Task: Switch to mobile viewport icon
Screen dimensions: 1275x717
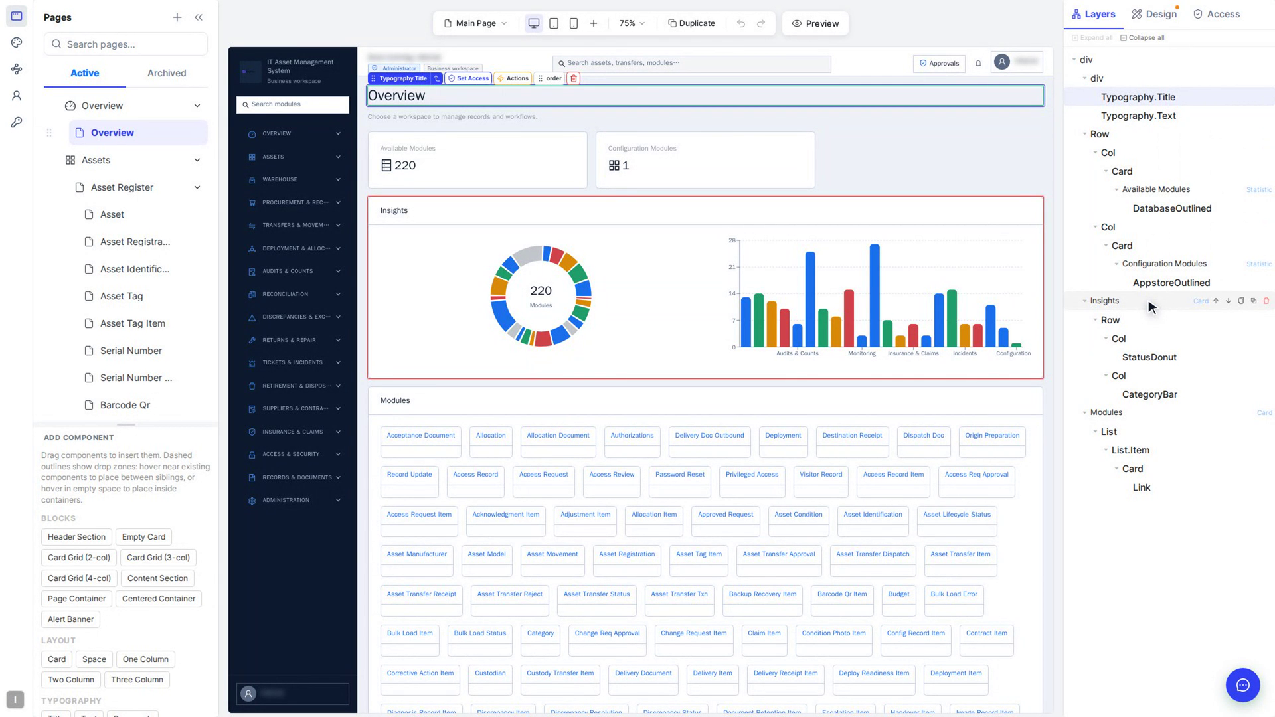Action: point(574,23)
